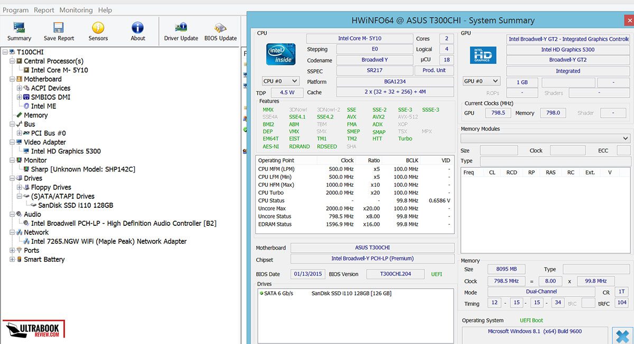Viewport: 634px width, 344px height.
Task: Select the Memory icon in the device tree
Action: tap(20, 115)
